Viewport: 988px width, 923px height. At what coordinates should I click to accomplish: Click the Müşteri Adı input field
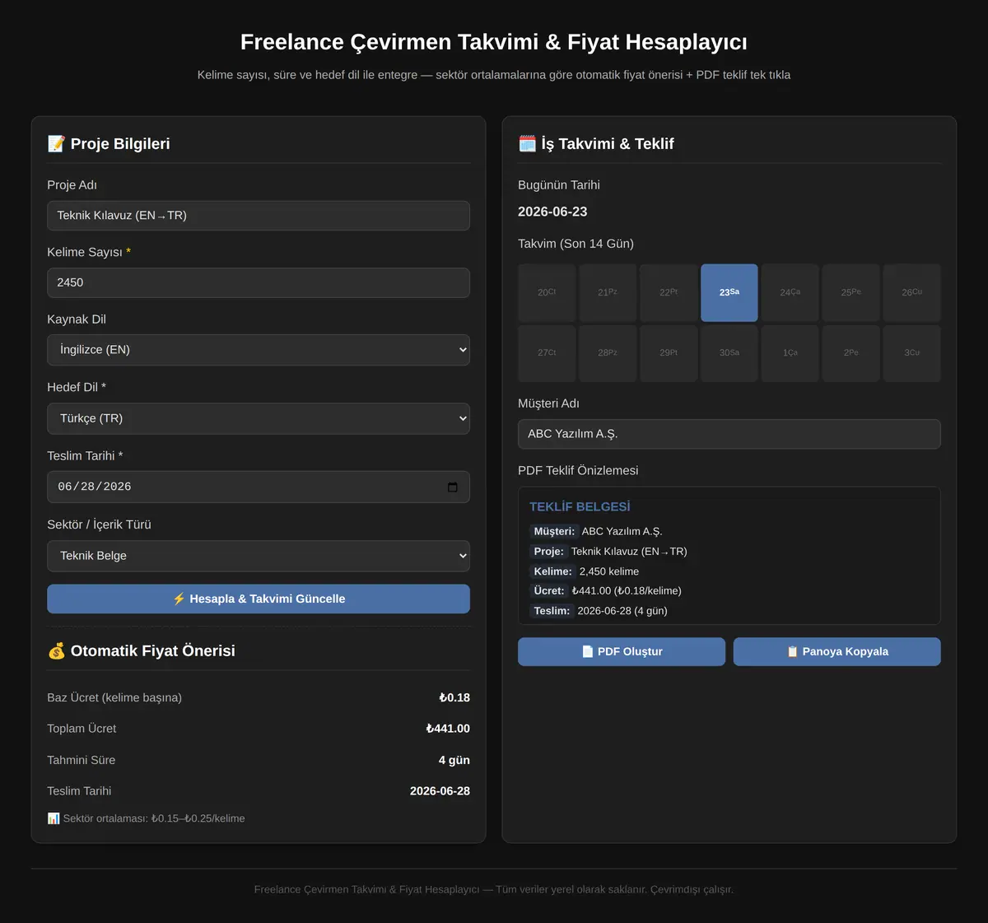point(729,434)
